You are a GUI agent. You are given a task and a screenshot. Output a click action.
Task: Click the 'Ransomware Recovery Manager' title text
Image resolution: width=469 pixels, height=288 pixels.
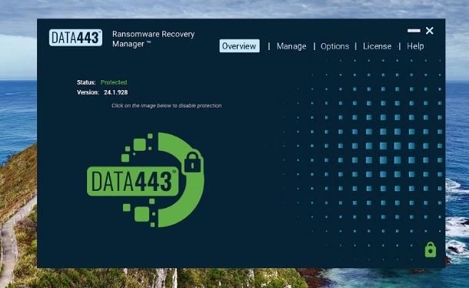click(154, 39)
